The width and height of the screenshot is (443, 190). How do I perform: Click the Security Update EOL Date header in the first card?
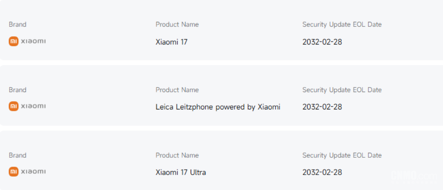coord(342,25)
